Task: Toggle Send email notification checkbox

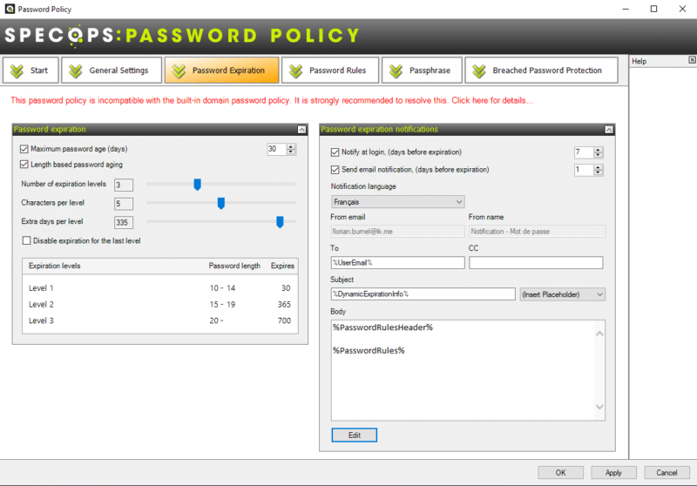Action: [x=335, y=170]
